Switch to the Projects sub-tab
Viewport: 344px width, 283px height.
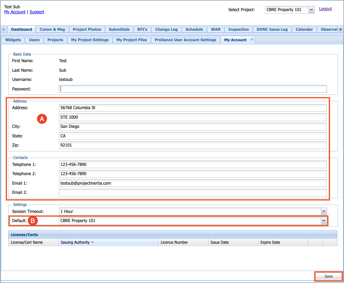55,40
